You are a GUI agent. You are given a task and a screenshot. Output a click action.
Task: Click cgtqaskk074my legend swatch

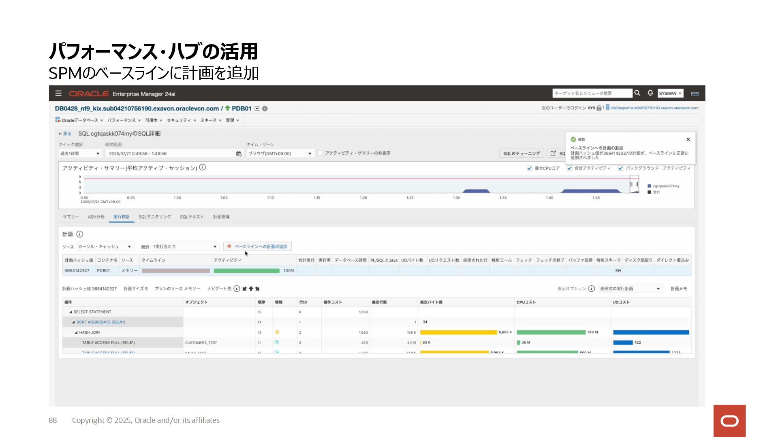pyautogui.click(x=649, y=186)
